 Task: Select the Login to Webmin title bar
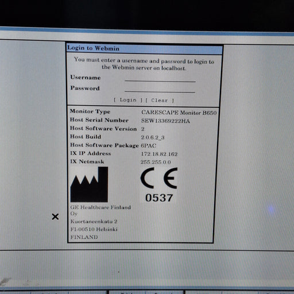[x=145, y=49]
